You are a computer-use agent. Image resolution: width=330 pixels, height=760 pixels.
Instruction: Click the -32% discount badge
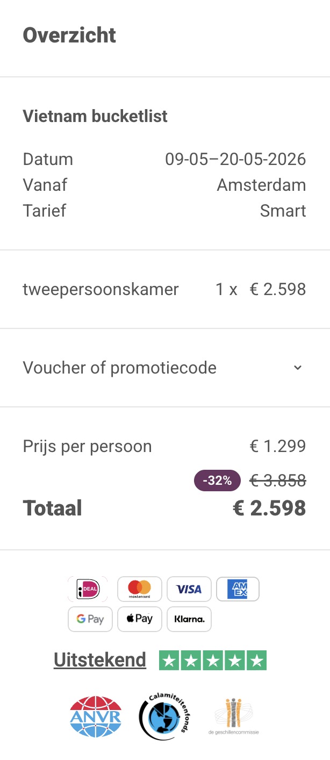(217, 481)
